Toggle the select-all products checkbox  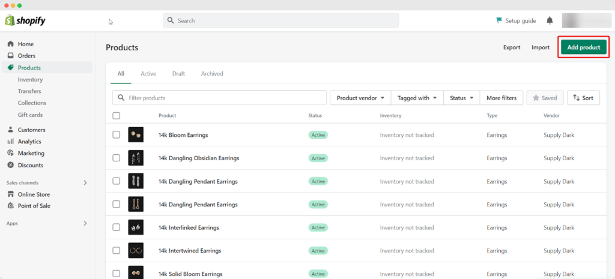(117, 115)
